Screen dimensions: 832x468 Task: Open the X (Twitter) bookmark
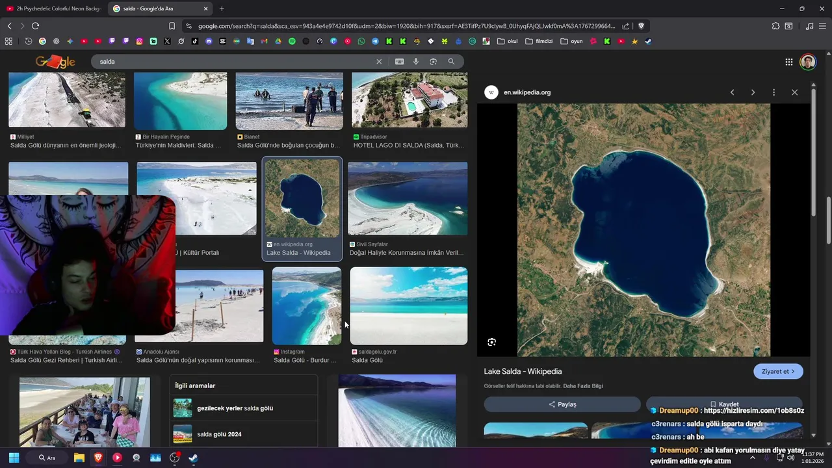pos(167,41)
